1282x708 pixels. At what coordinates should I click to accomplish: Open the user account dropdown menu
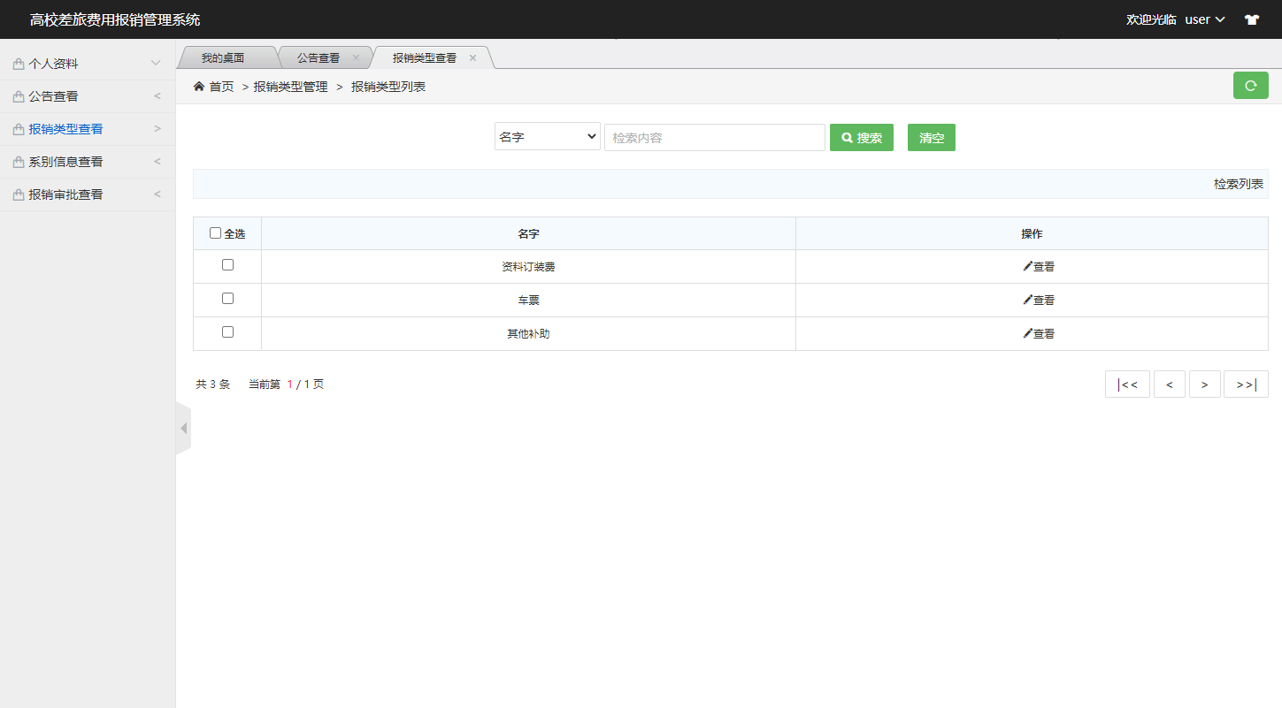point(1204,19)
